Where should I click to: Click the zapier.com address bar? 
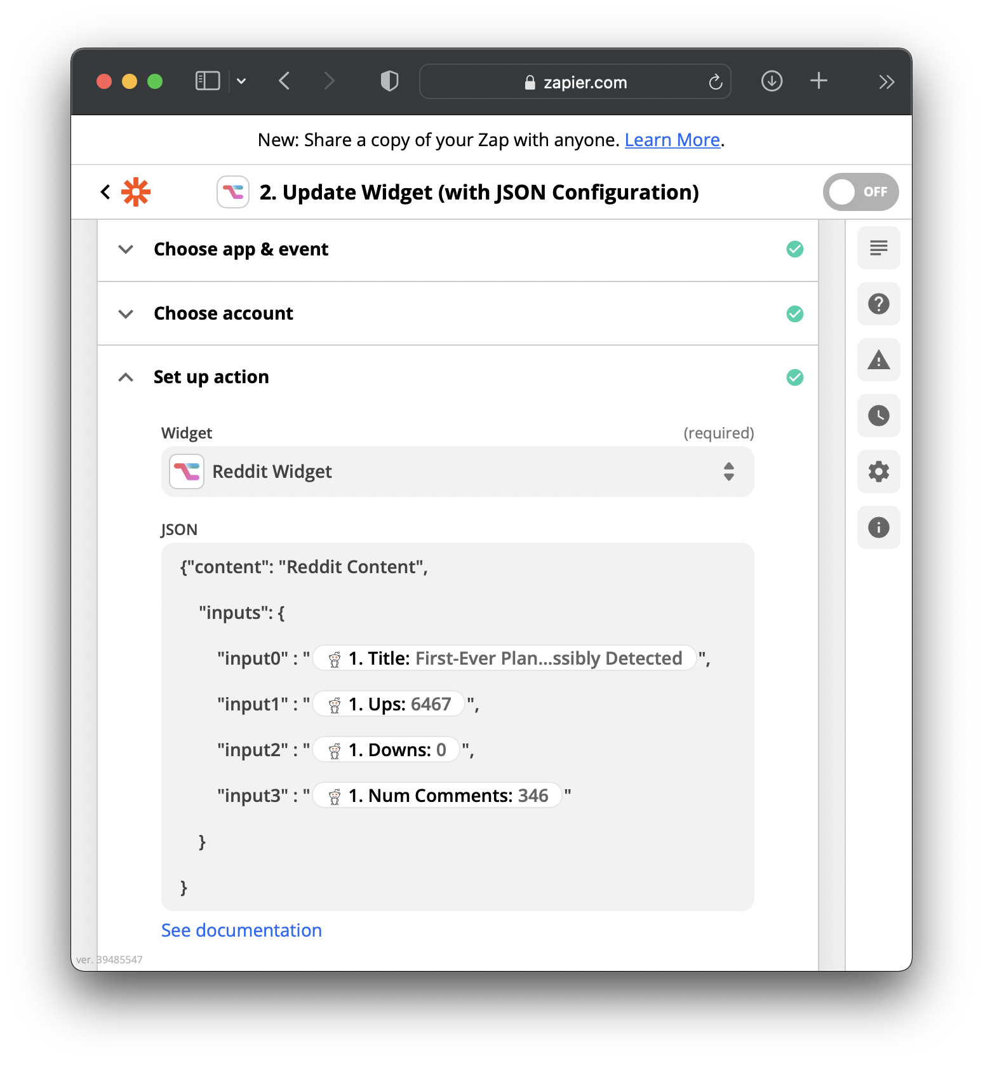(x=575, y=82)
